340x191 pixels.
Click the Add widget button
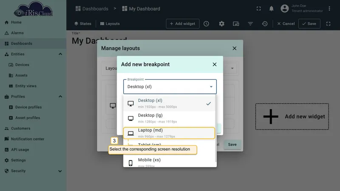pyautogui.click(x=183, y=24)
